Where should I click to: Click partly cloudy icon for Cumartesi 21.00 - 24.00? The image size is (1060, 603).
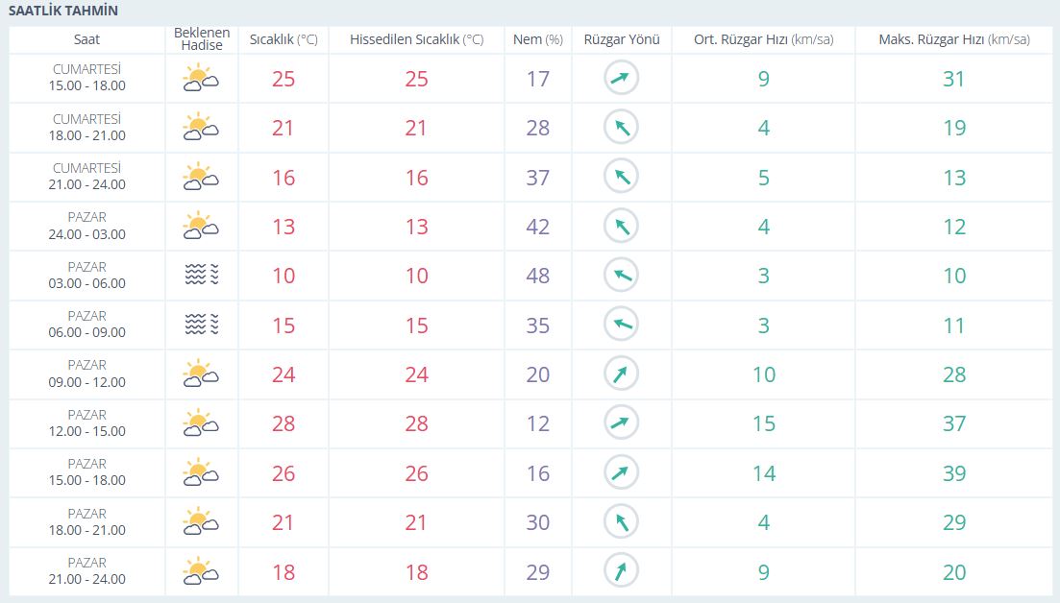click(201, 178)
